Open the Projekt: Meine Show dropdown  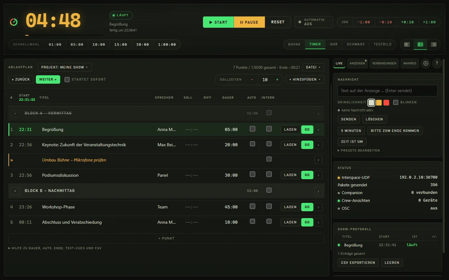click(x=65, y=67)
